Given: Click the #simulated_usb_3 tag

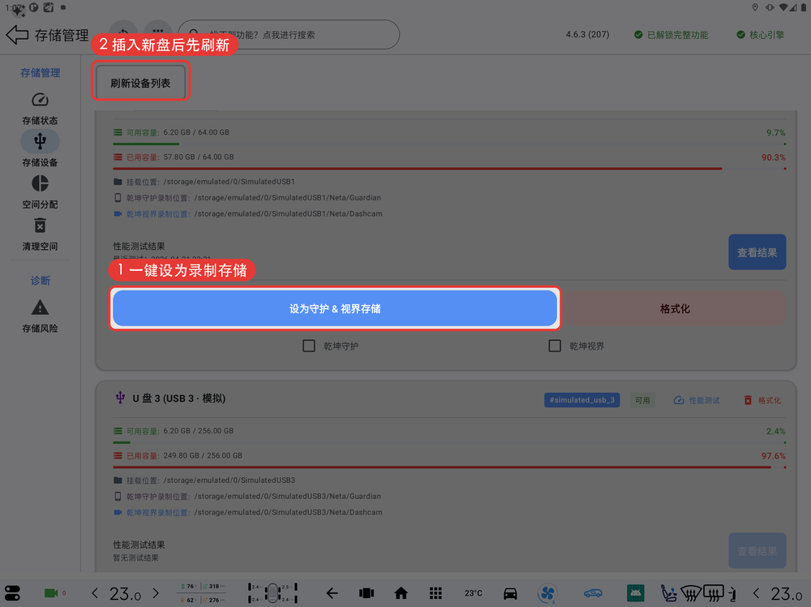Looking at the screenshot, I should pos(581,400).
